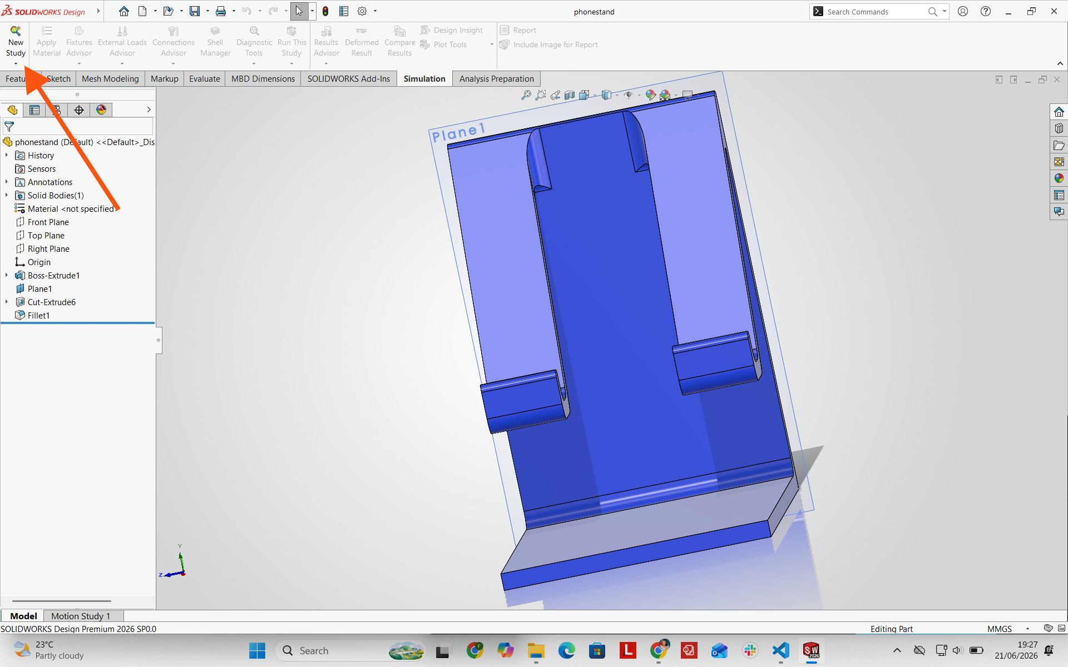Click the Apply Scene icon
This screenshot has width=1068, height=667.
click(665, 95)
